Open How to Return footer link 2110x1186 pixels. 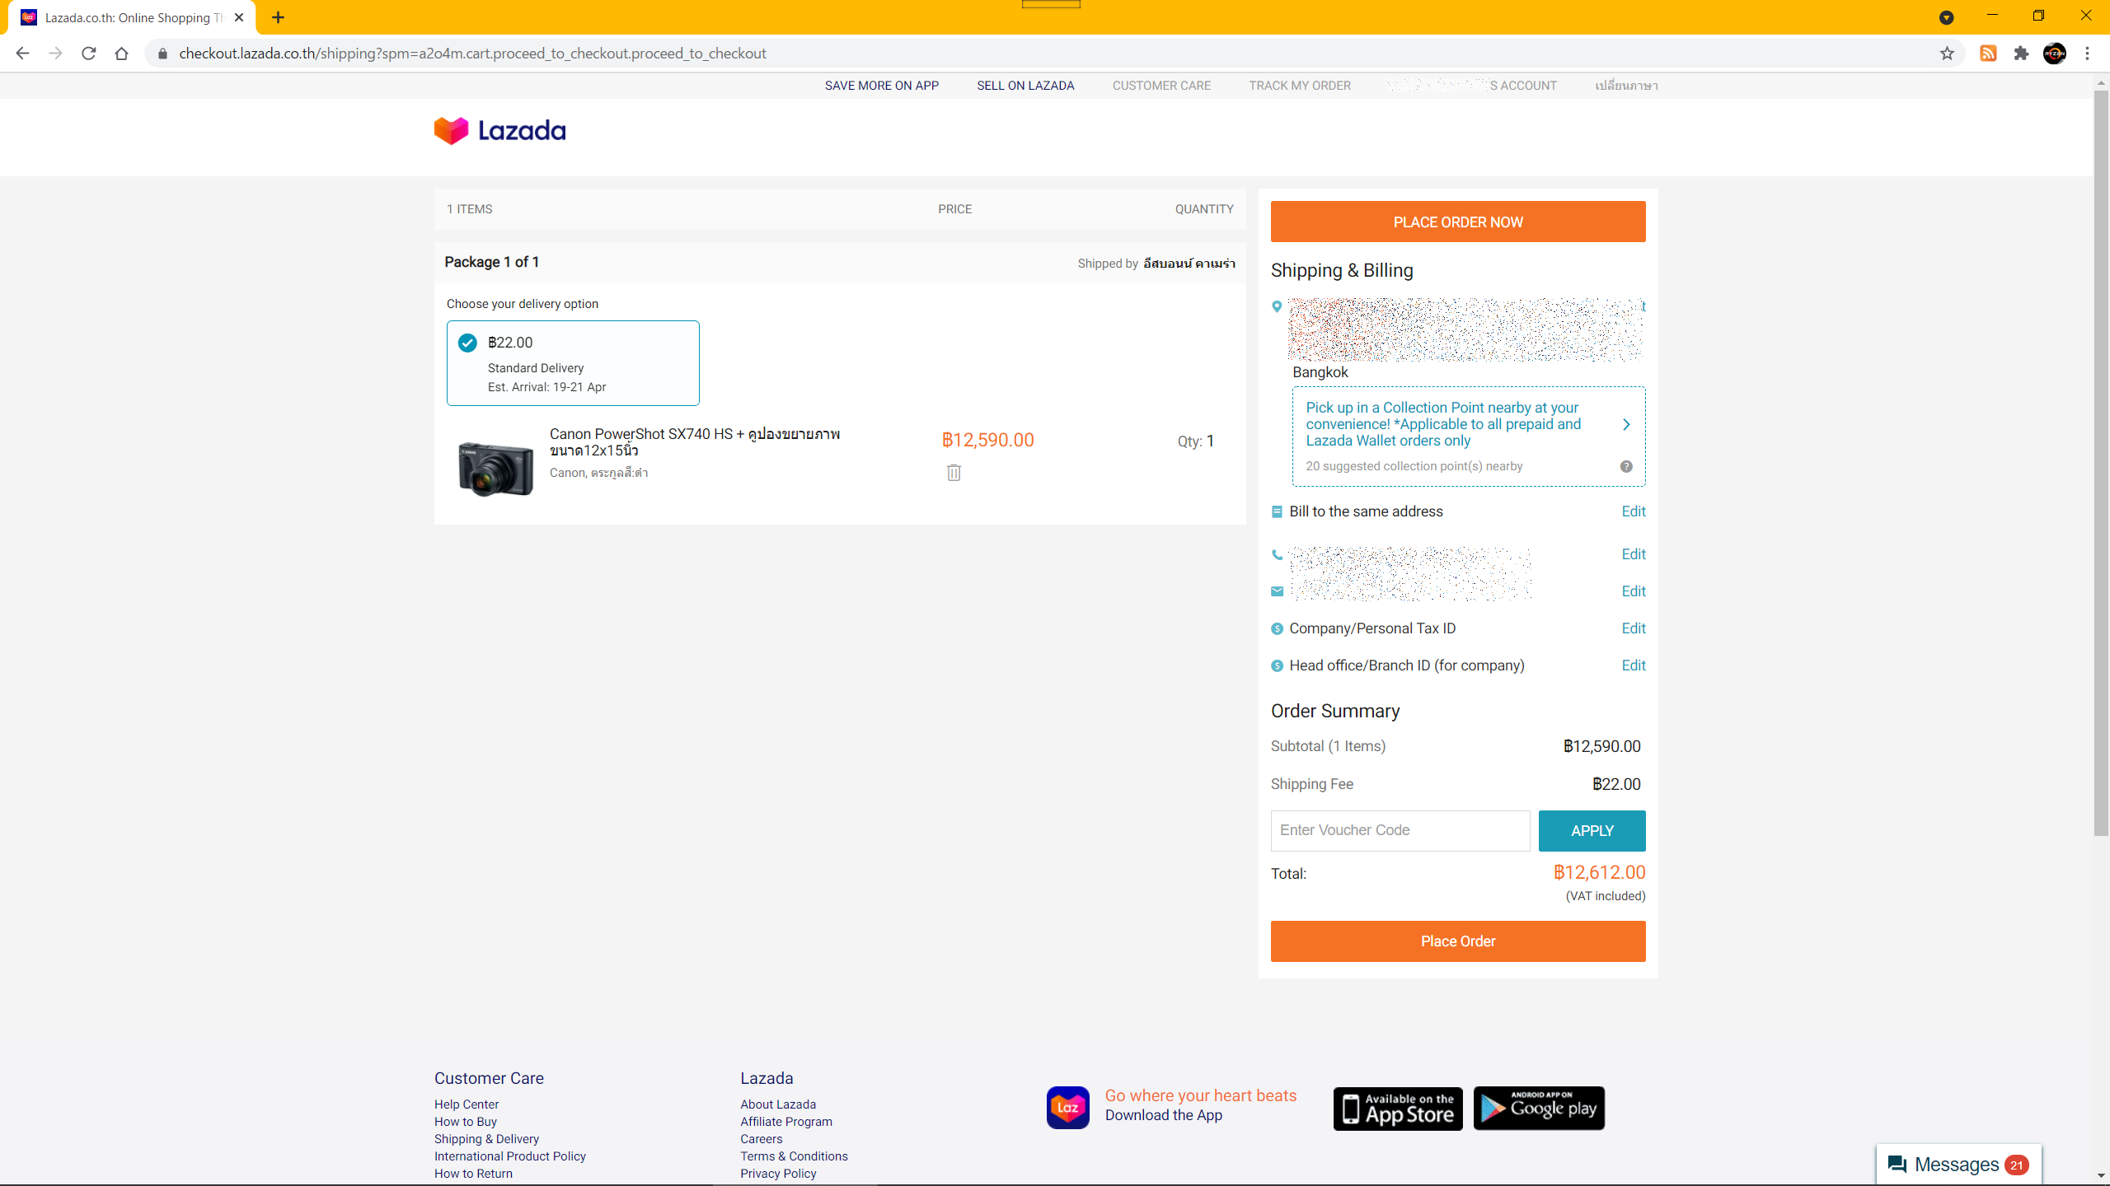click(473, 1174)
